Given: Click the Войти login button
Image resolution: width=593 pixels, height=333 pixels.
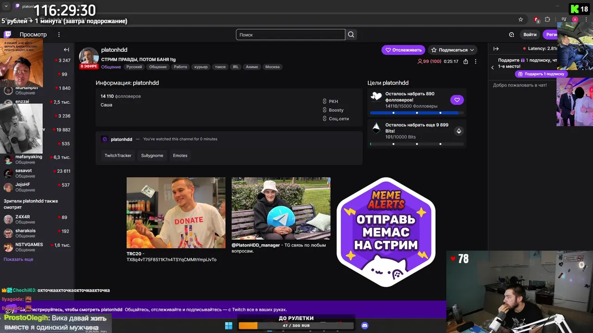Looking at the screenshot, I should pyautogui.click(x=530, y=35).
